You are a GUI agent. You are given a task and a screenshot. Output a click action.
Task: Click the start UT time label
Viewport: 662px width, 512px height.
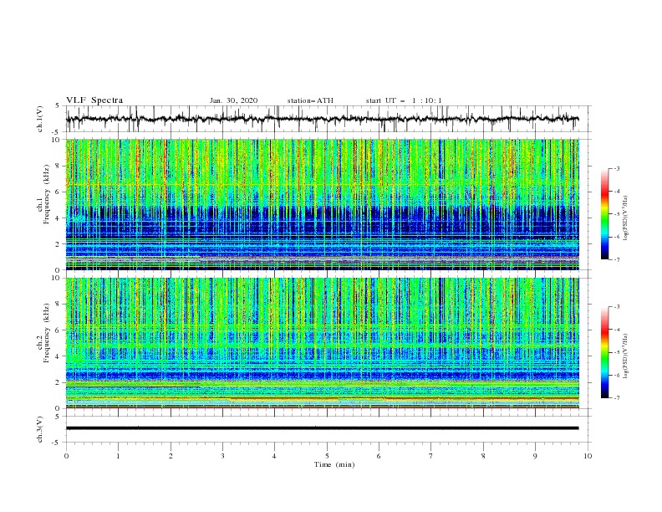[x=404, y=100]
